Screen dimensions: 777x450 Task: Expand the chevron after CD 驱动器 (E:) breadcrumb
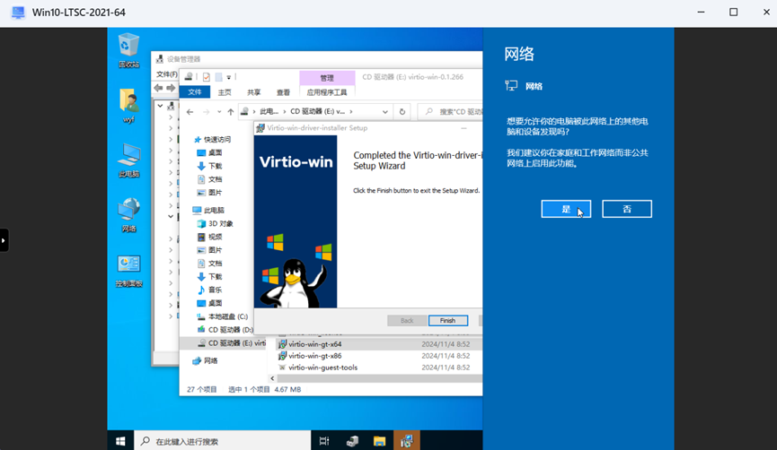point(351,112)
